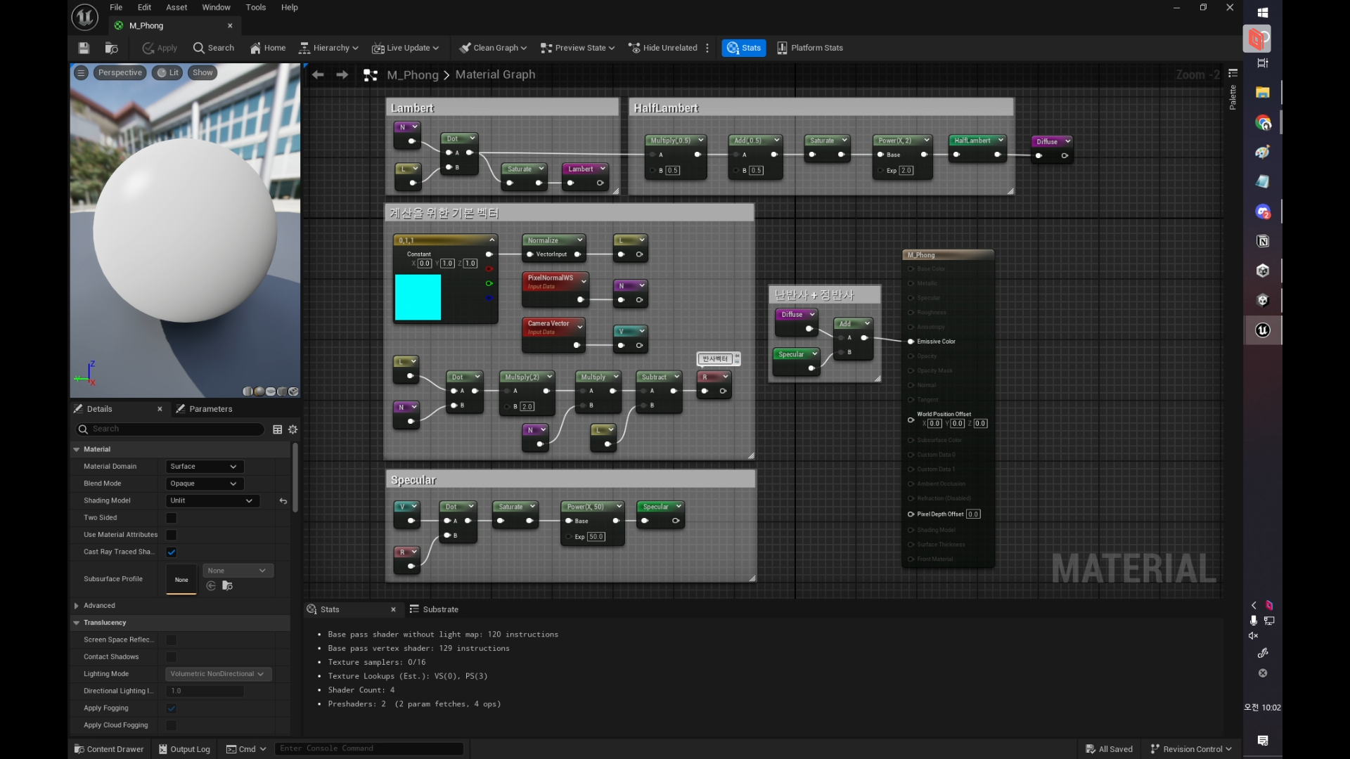Click the cyan constant color preview

(x=418, y=297)
